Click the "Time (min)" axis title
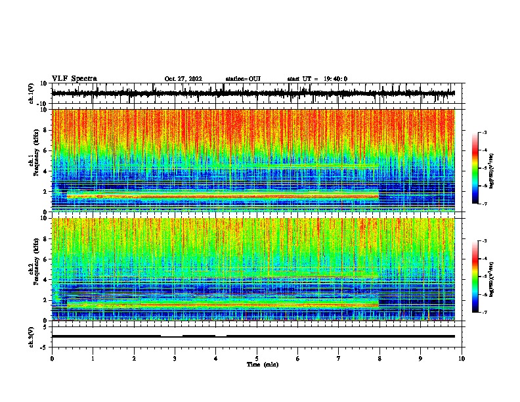This screenshot has width=520, height=402. coord(263,365)
